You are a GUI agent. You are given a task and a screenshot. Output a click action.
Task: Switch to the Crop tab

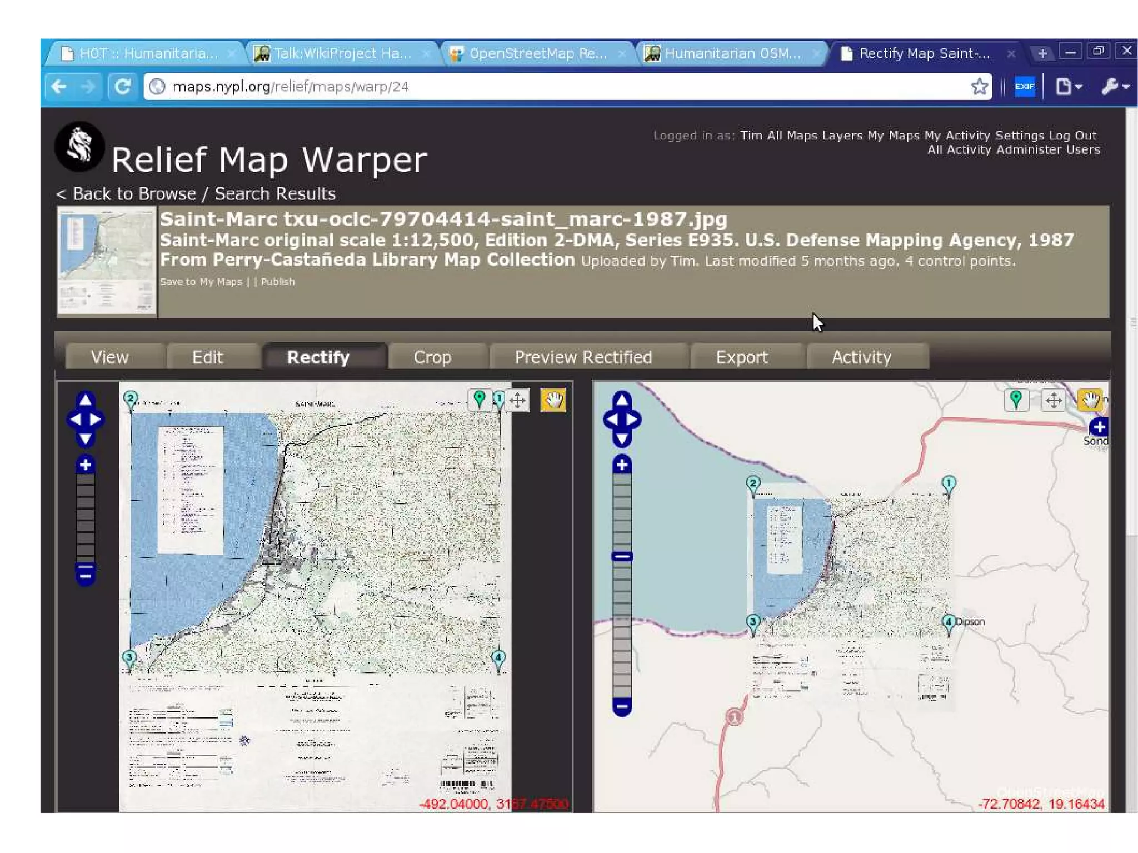[x=432, y=357]
